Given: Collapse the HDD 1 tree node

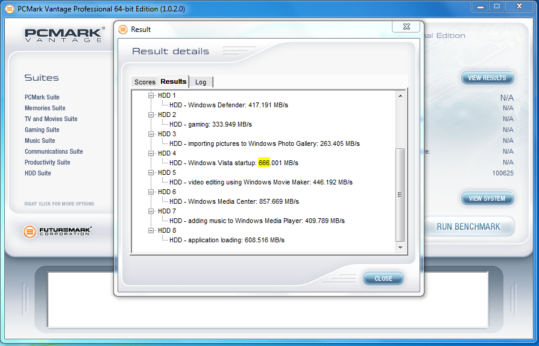Looking at the screenshot, I should (151, 95).
